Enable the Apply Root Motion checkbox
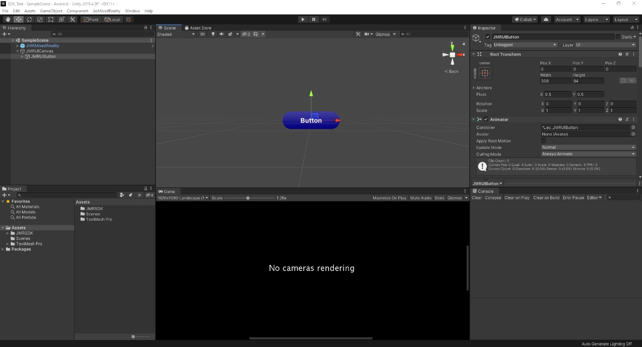The image size is (642, 347). tap(543, 141)
